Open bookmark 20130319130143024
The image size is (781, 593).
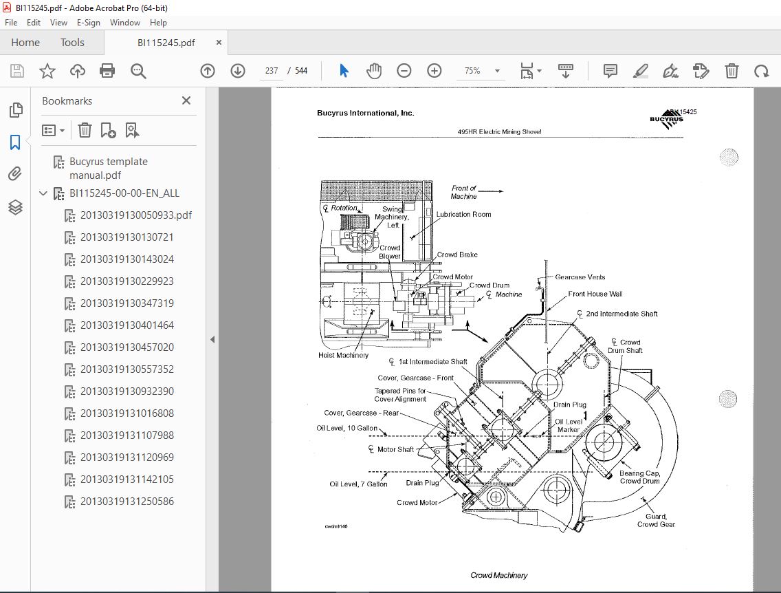127,259
